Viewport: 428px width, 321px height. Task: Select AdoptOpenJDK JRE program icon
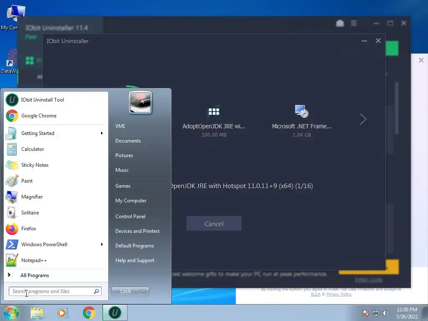214,111
